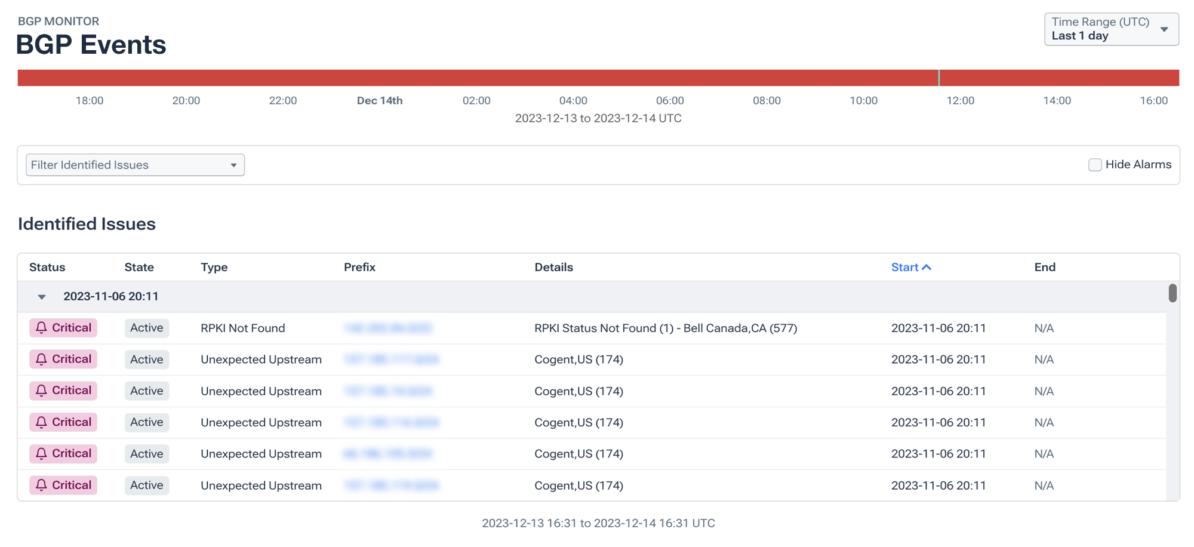Collapse the 2023-11-06 20:11 event group
This screenshot has height=547, width=1194.
(x=41, y=296)
